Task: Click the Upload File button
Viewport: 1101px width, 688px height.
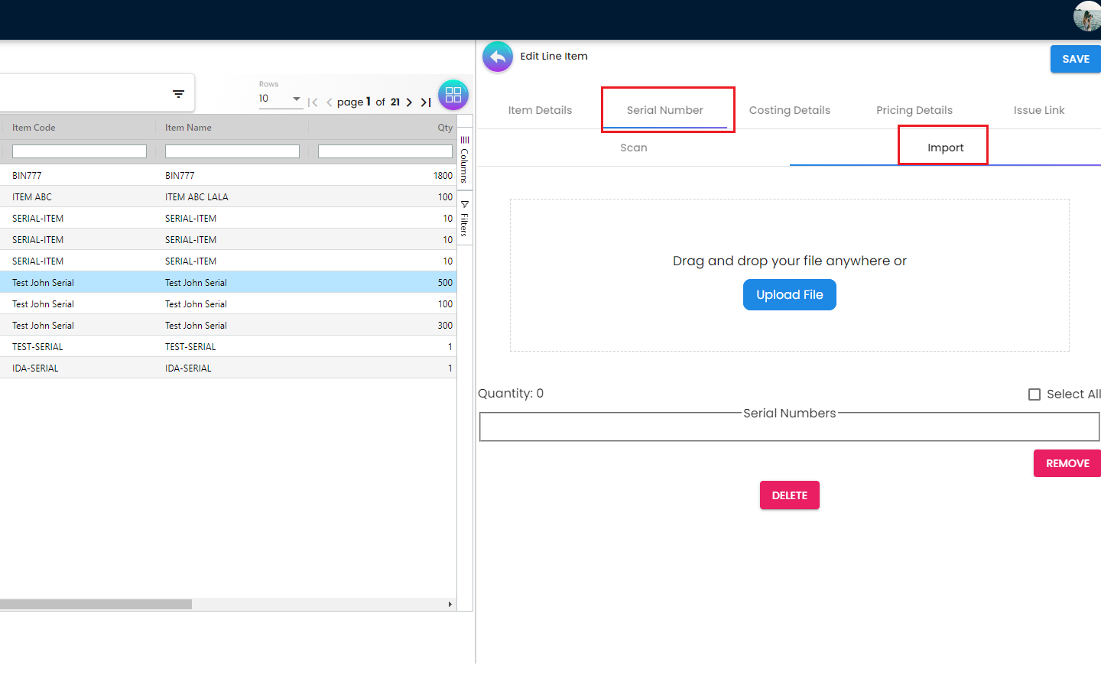Action: click(789, 295)
